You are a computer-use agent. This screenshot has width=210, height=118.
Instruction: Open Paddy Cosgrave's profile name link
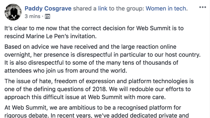(x=48, y=9)
